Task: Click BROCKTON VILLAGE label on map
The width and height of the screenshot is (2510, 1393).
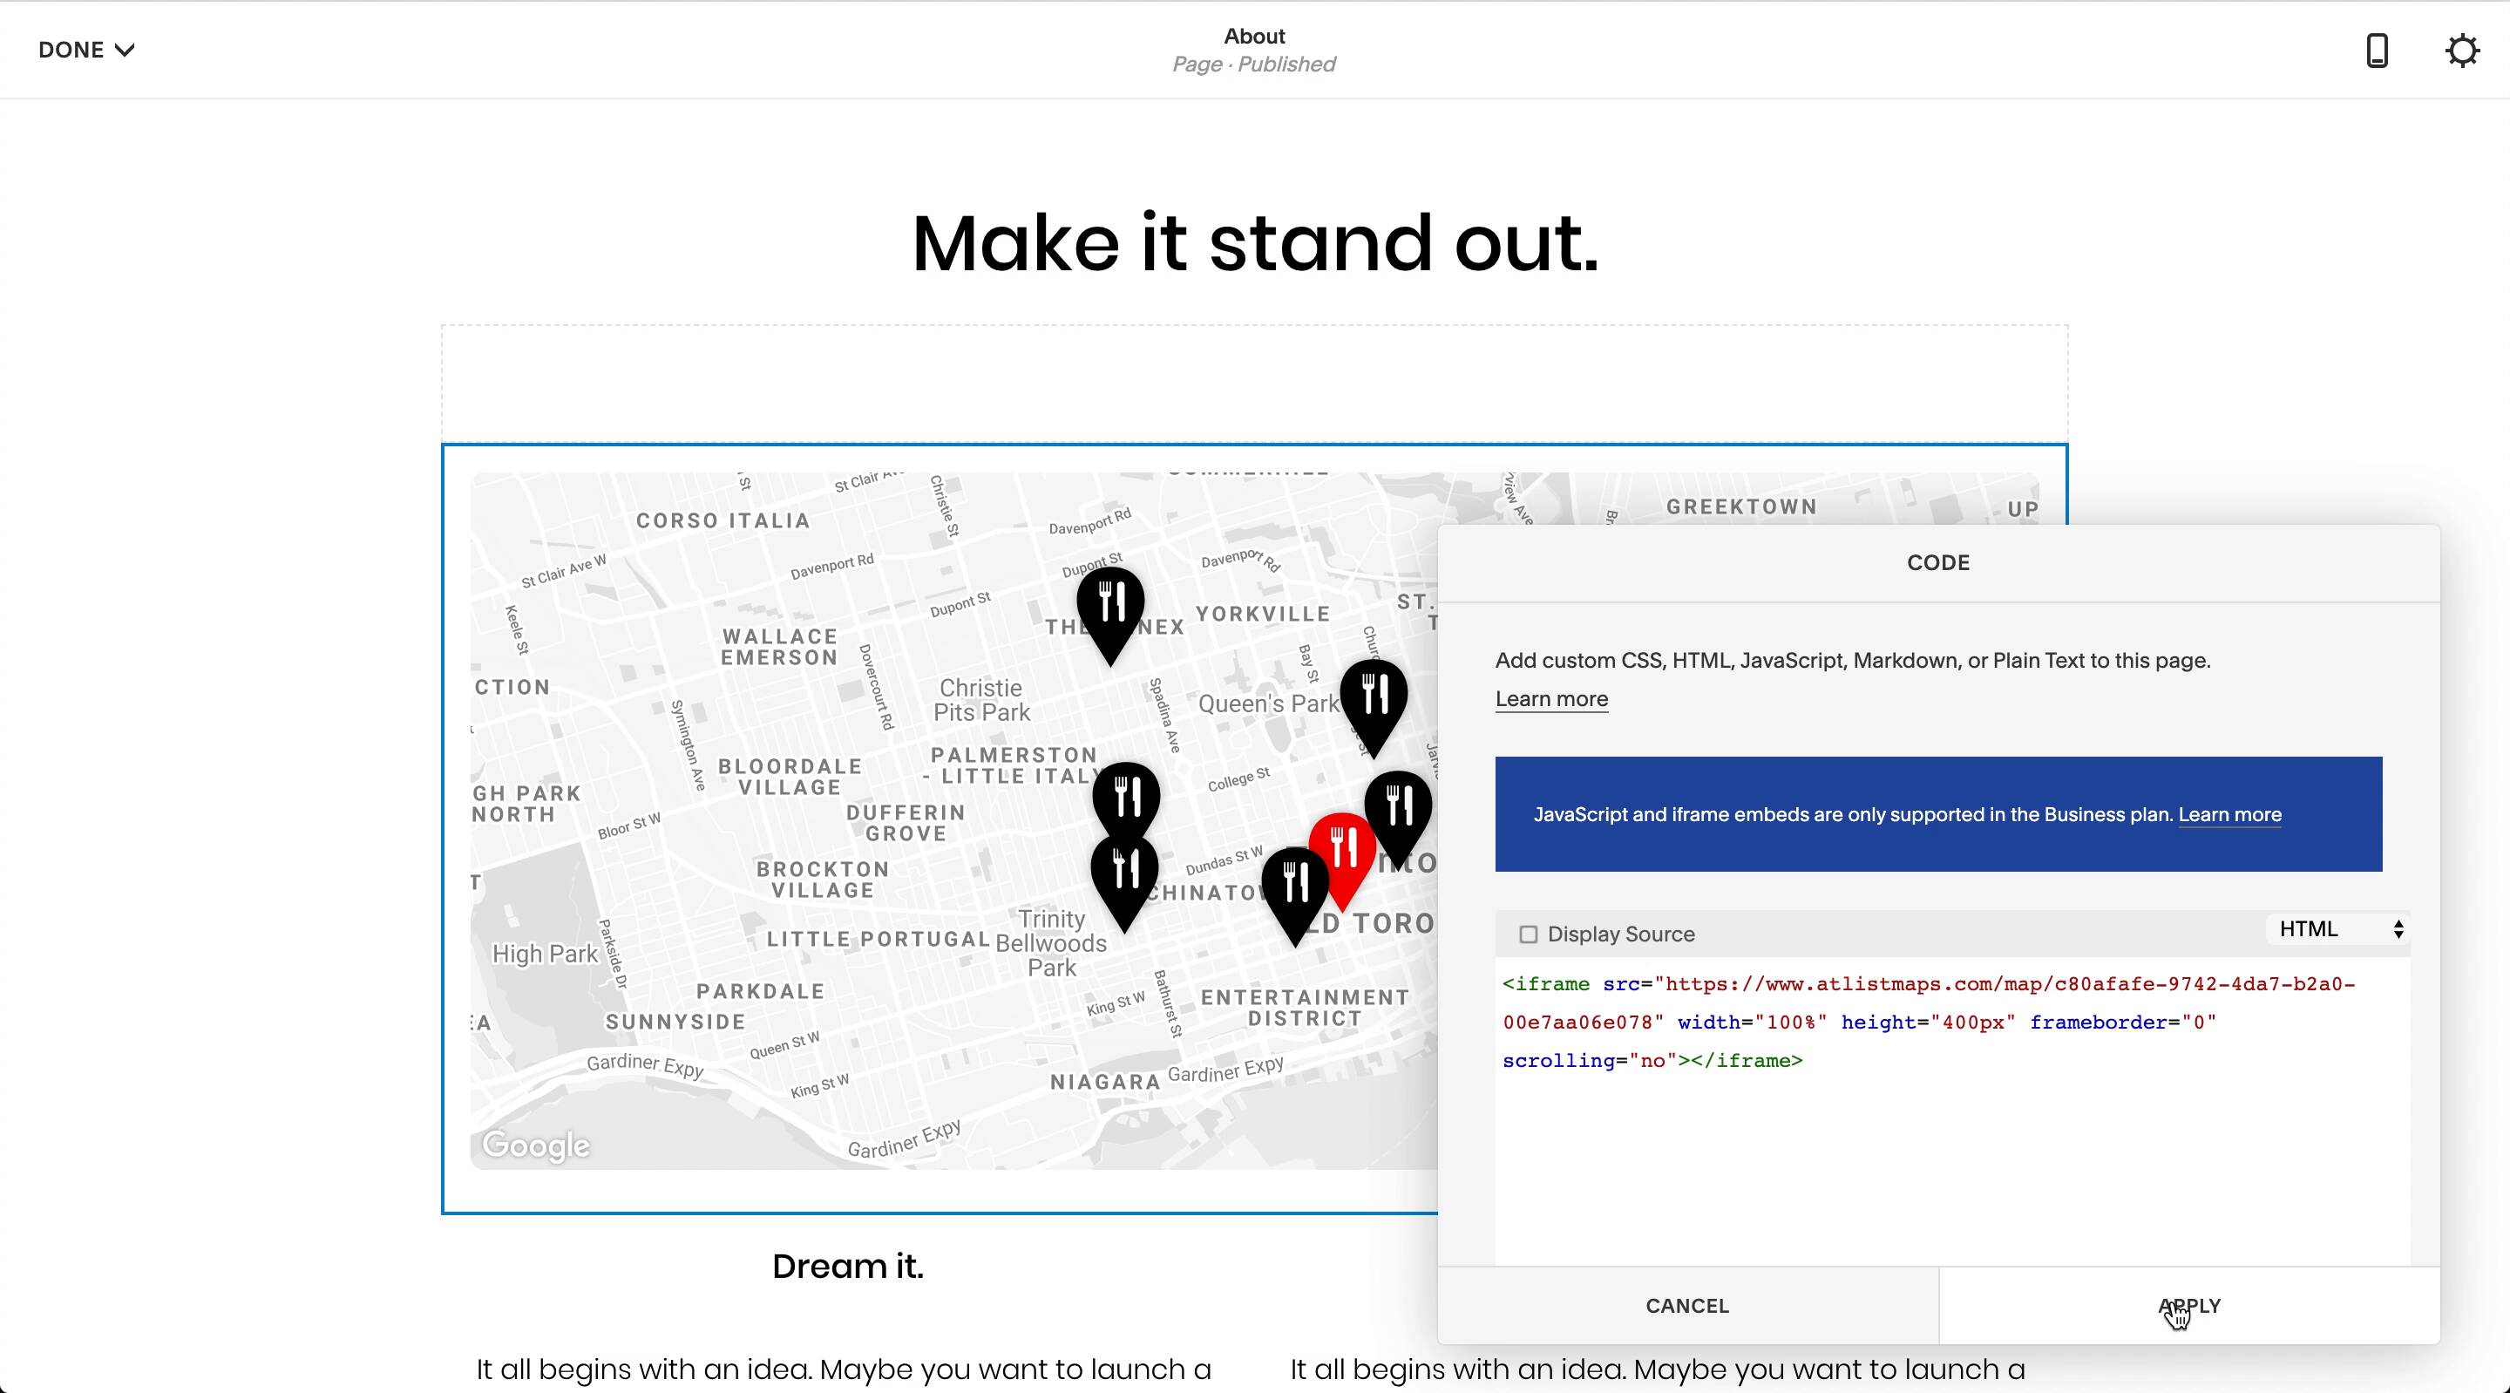Action: pyautogui.click(x=823, y=880)
